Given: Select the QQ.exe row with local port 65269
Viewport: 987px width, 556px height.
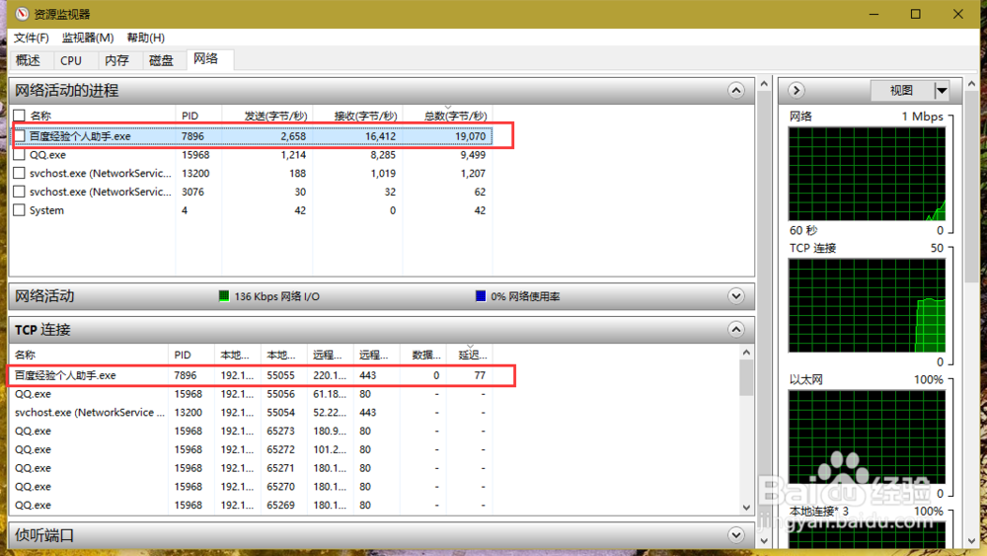Looking at the screenshot, I should coord(251,505).
